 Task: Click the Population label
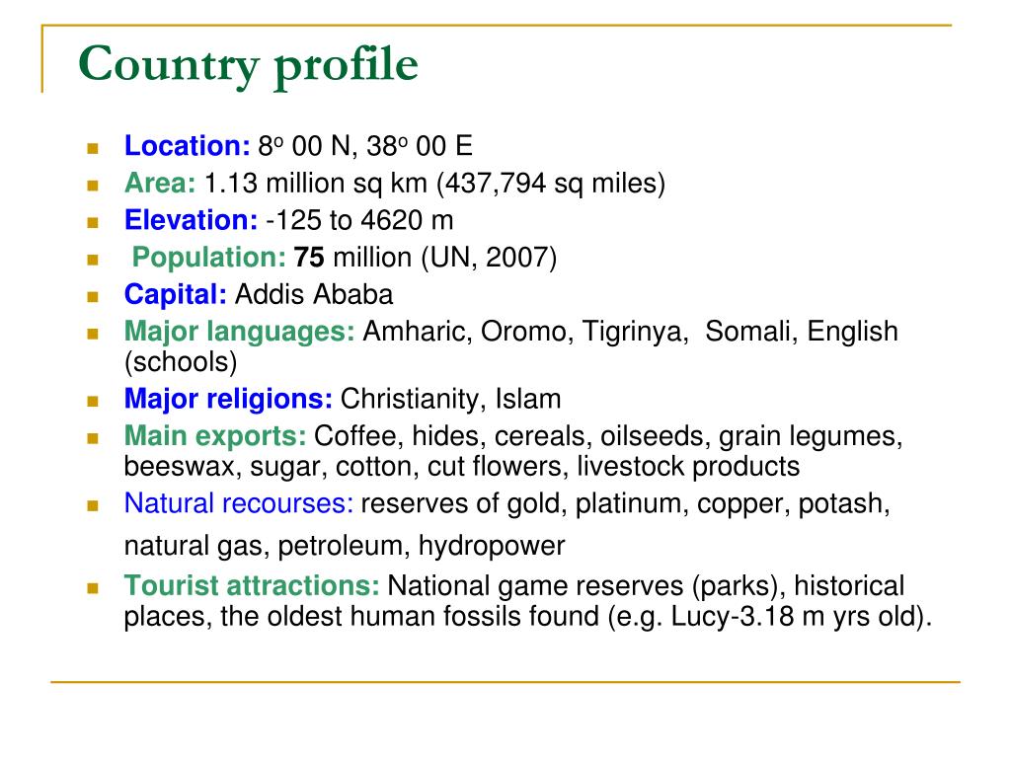coord(209,258)
